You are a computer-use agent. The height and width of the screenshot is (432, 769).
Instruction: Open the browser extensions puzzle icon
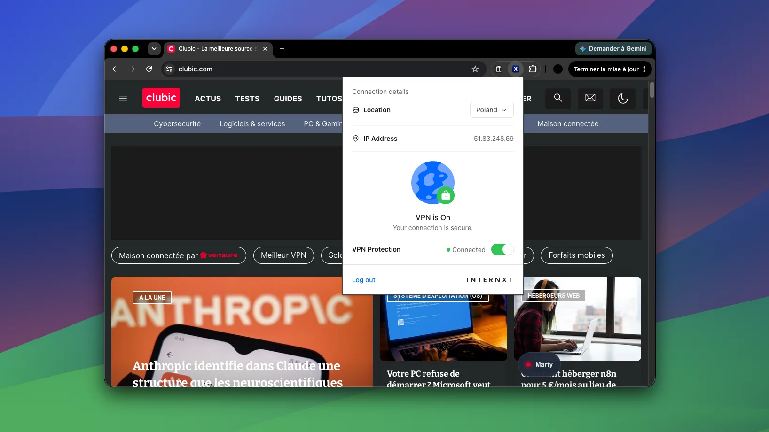533,69
